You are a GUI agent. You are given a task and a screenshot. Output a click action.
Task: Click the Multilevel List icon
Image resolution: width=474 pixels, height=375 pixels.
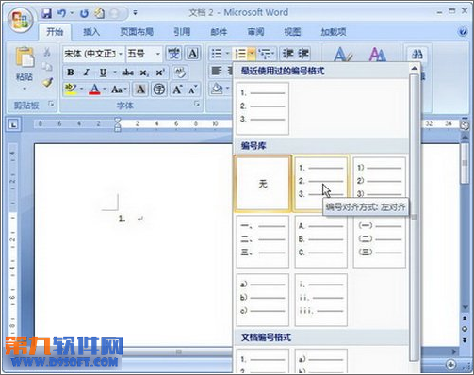tap(266, 54)
